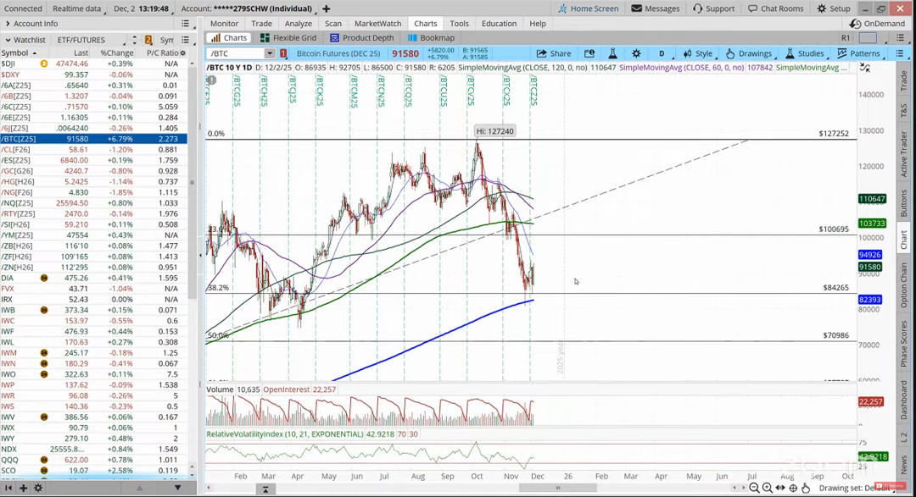Expand the /BTC symbol dropdown arrow
The image size is (916, 497).
pyautogui.click(x=270, y=53)
